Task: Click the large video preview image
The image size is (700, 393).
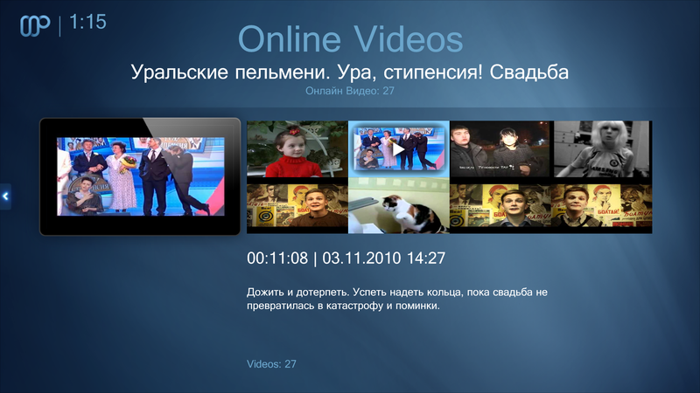Action: click(x=140, y=176)
